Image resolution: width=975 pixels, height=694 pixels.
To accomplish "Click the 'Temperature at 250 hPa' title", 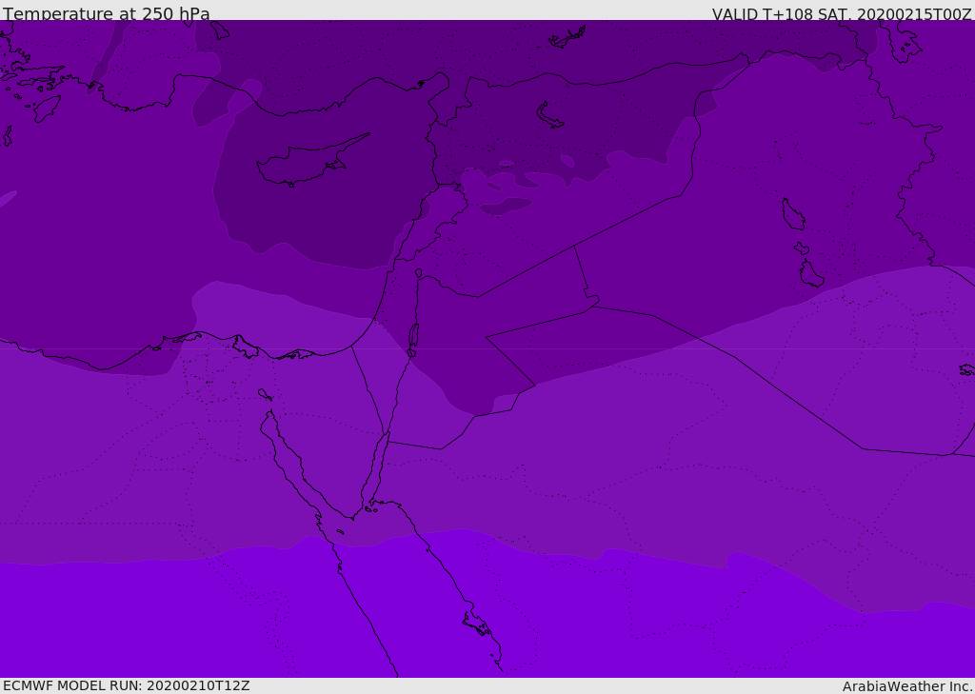I will pyautogui.click(x=107, y=13).
